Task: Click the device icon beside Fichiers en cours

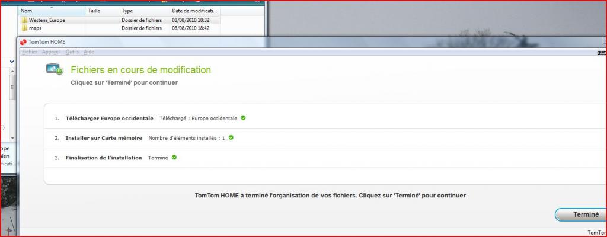Action: pos(55,69)
